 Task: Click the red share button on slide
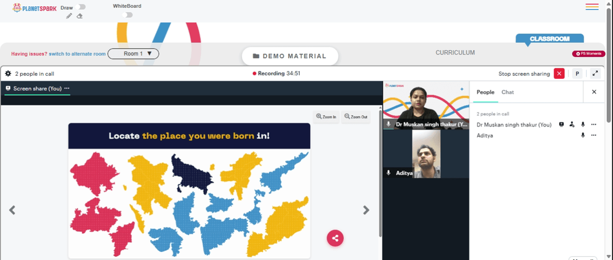335,238
